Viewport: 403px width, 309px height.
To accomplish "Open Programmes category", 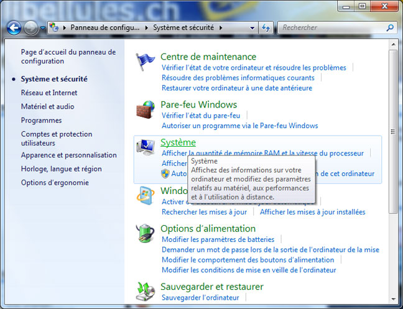I will [x=41, y=120].
